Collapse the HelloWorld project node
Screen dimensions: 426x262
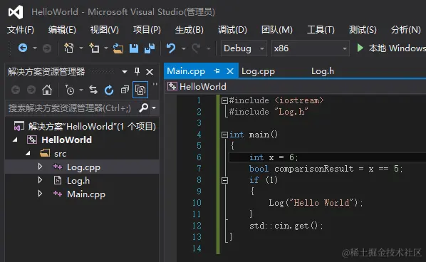coord(15,140)
